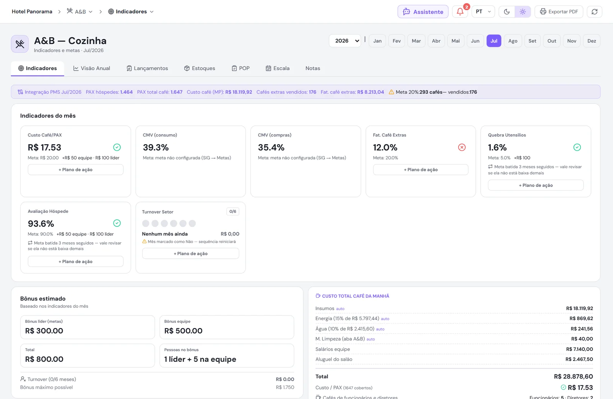The width and height of the screenshot is (613, 399).
Task: Select the month Jan
Action: click(x=377, y=41)
